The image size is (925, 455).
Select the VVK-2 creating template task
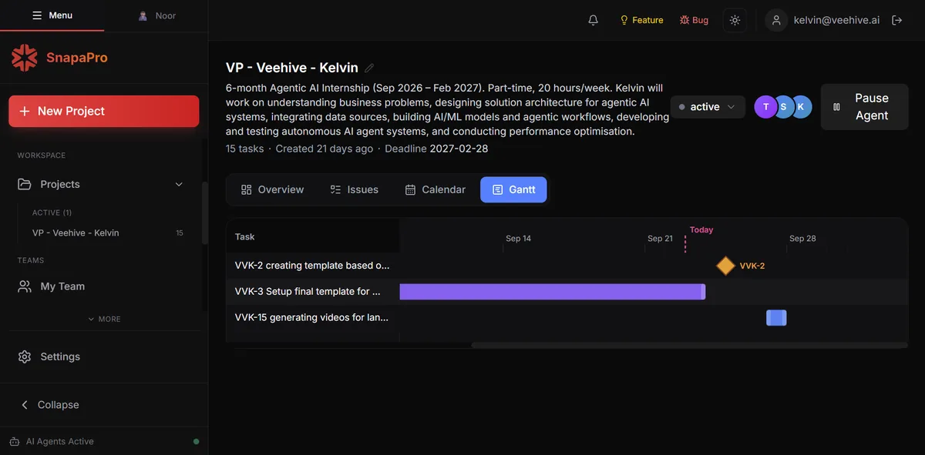312,266
